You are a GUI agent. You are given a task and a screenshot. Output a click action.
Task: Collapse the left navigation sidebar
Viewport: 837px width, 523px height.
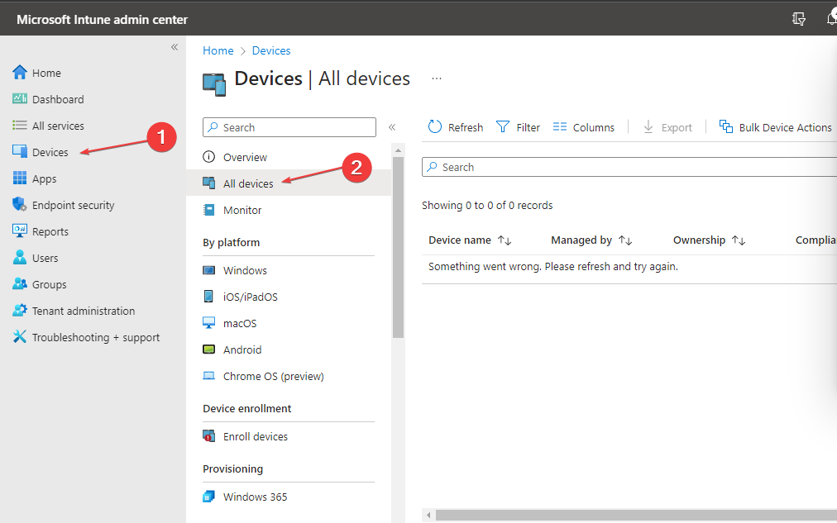(175, 47)
